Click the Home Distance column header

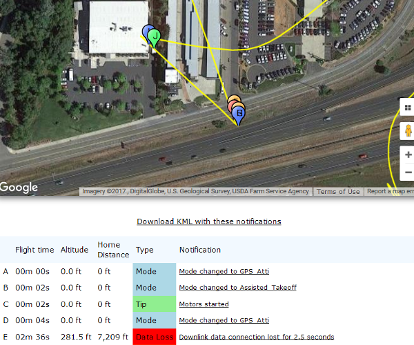(113, 250)
